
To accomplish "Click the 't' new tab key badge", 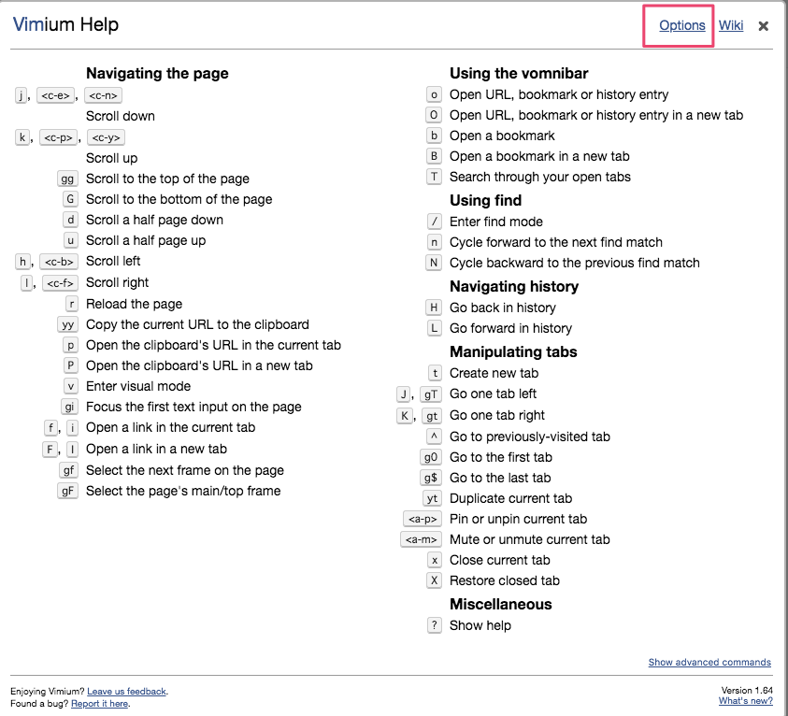I will [434, 373].
